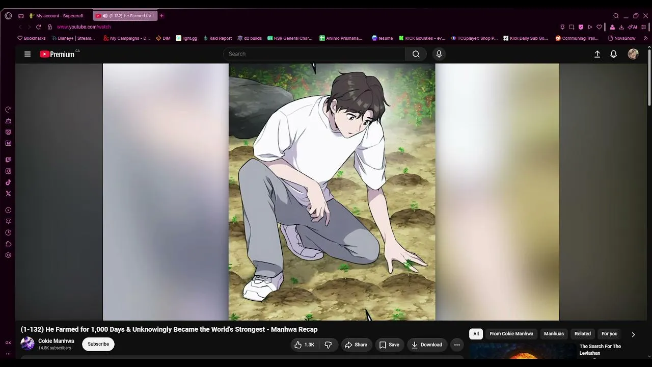This screenshot has height=367, width=652.
Task: Open GX Control speedometer icon in sidebar
Action: [8, 110]
